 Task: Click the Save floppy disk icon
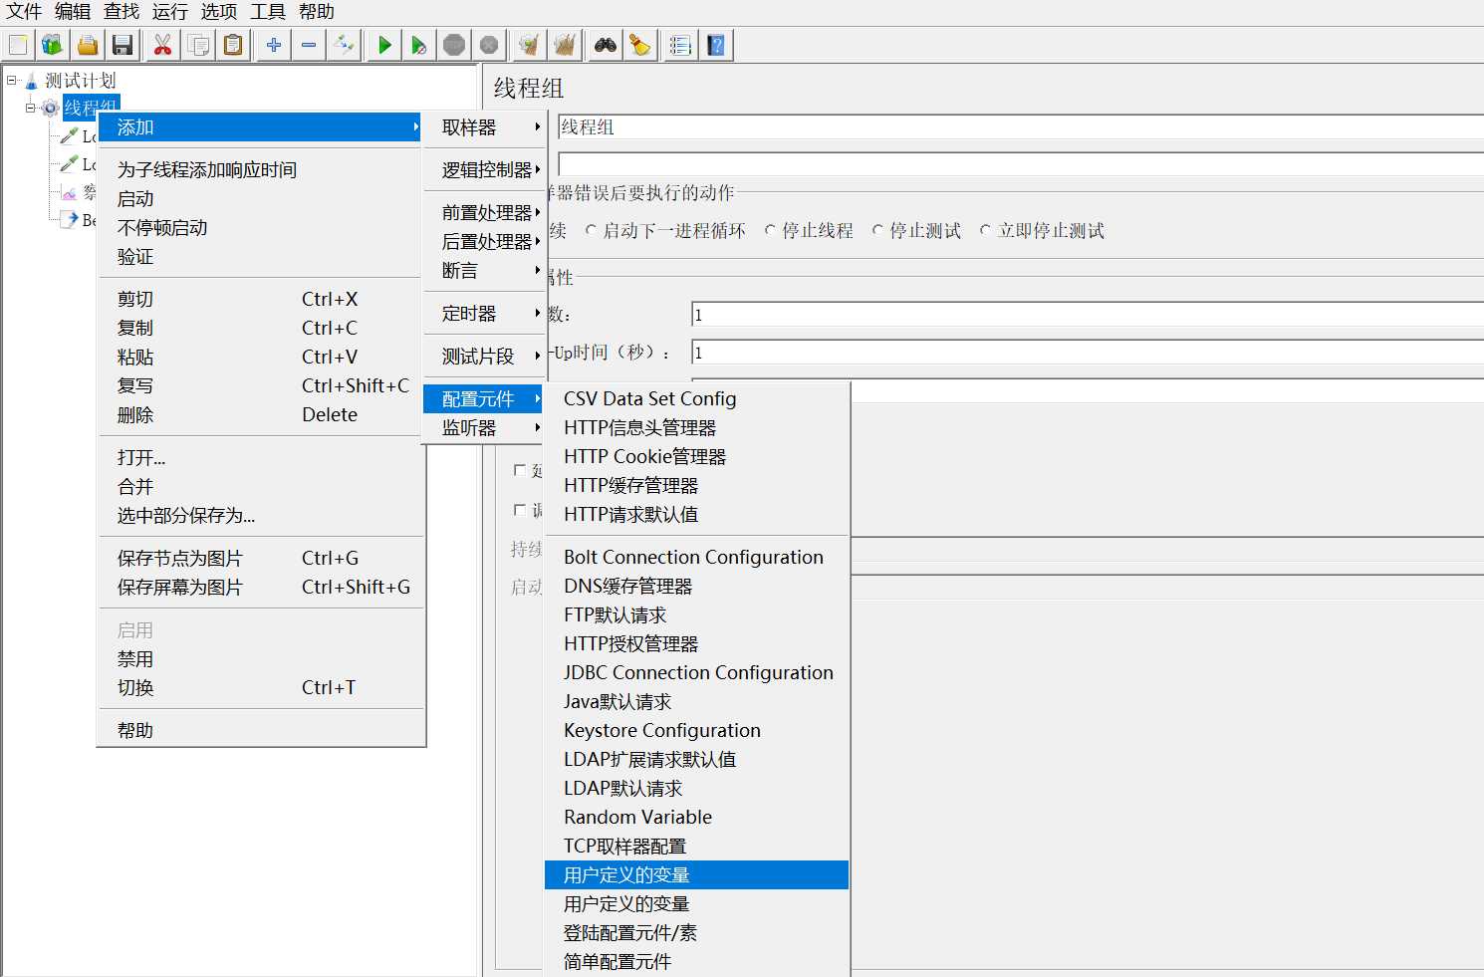(123, 45)
